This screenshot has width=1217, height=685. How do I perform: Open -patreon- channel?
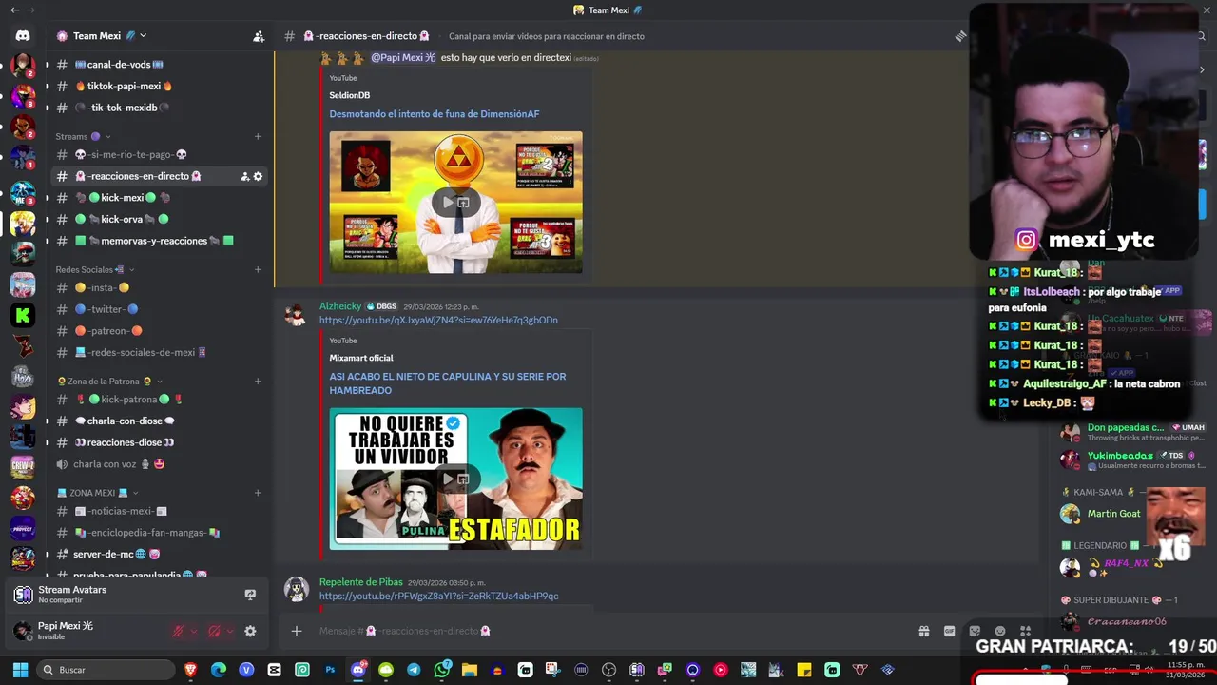click(x=158, y=331)
